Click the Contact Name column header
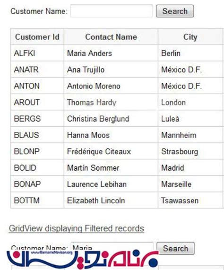This screenshot has width=224, height=270. (x=111, y=37)
